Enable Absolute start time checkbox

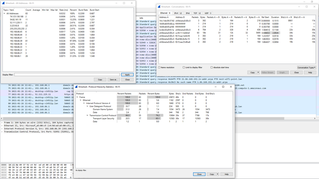pos(212,67)
